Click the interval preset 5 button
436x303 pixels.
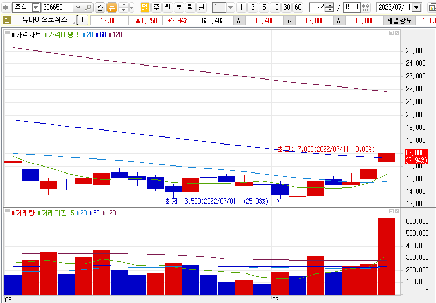[x=264, y=8]
